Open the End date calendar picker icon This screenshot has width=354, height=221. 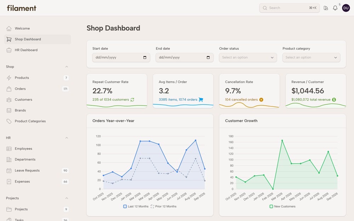click(208, 58)
